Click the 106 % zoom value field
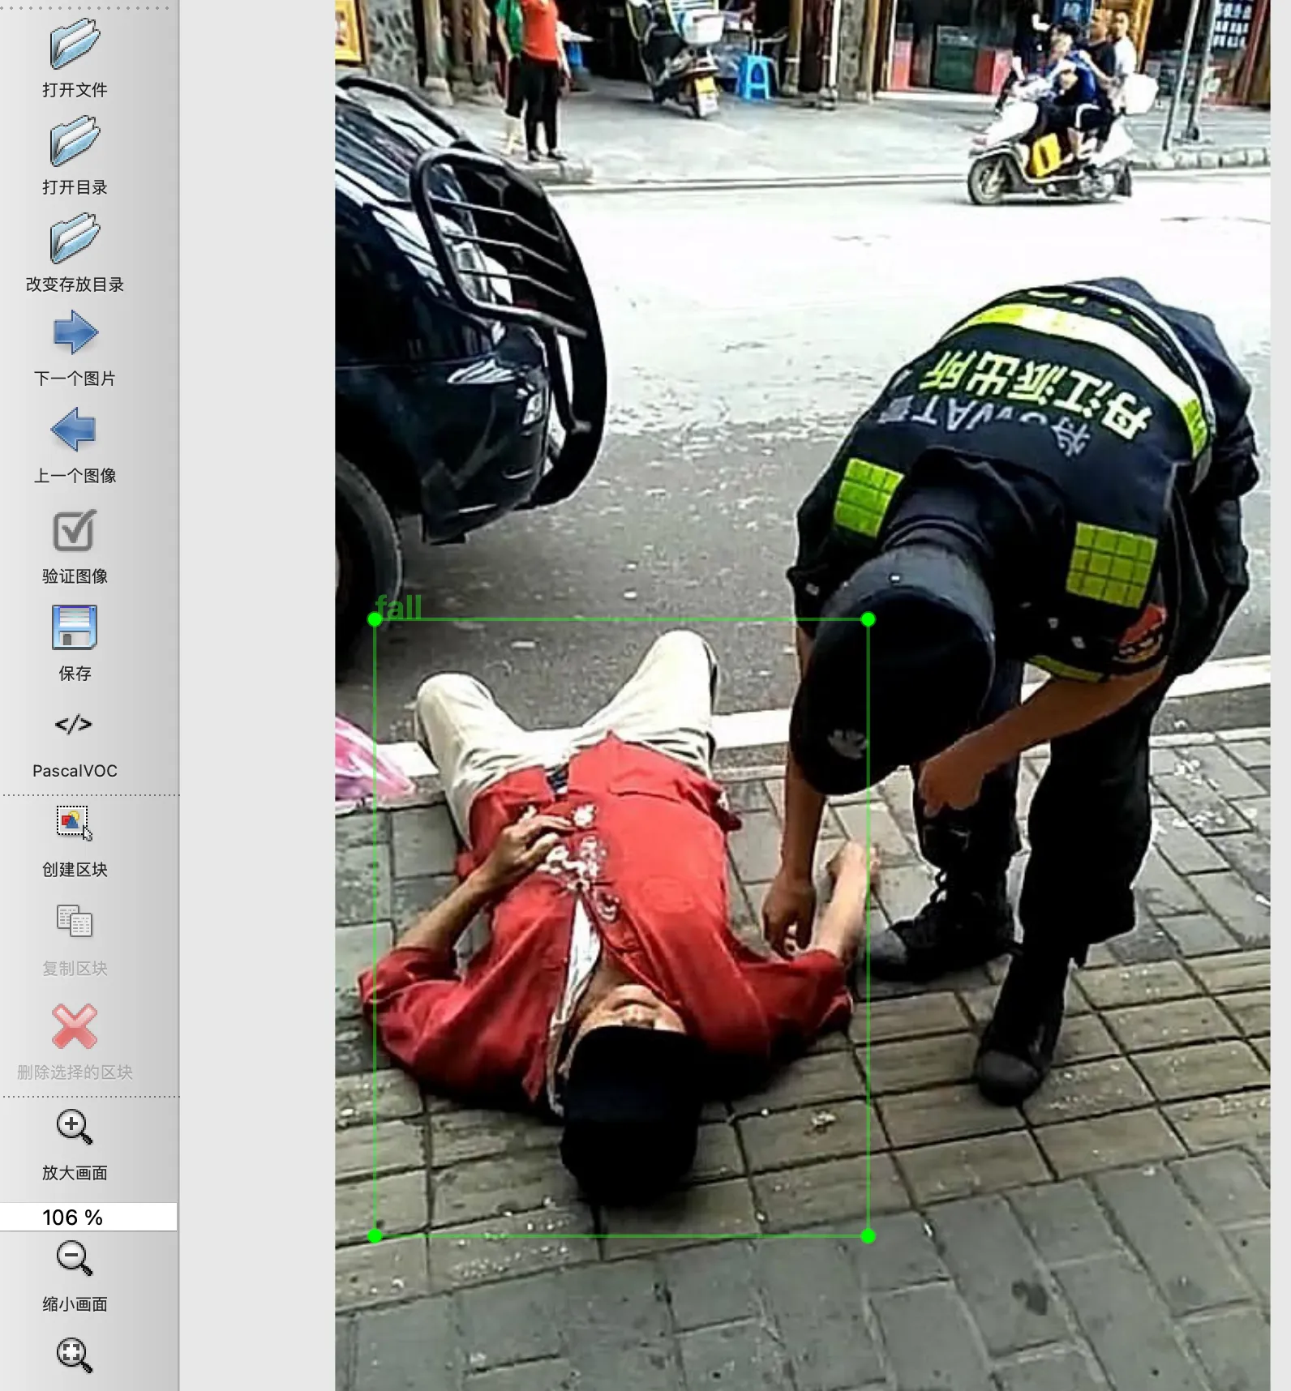This screenshot has width=1291, height=1391. pyautogui.click(x=88, y=1217)
